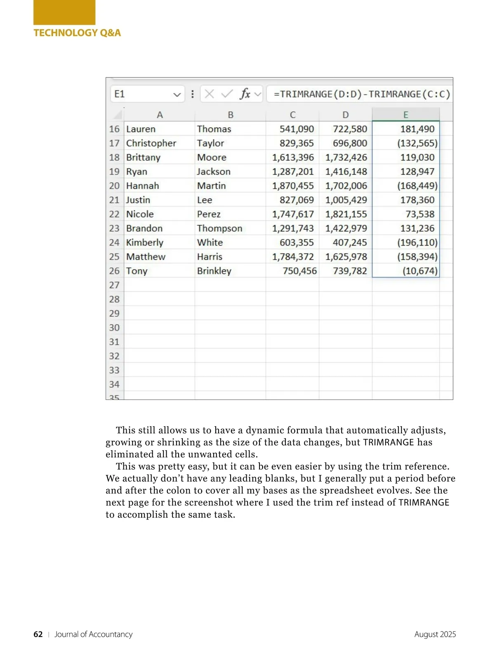Open the Name Box dropdown arrow
The width and height of the screenshot is (495, 650).
[x=177, y=95]
